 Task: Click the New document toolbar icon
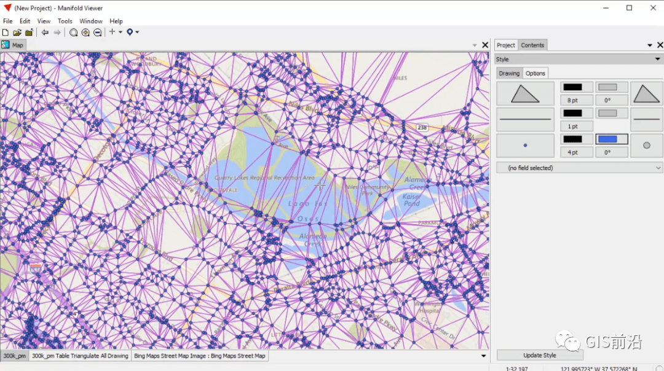coord(6,33)
